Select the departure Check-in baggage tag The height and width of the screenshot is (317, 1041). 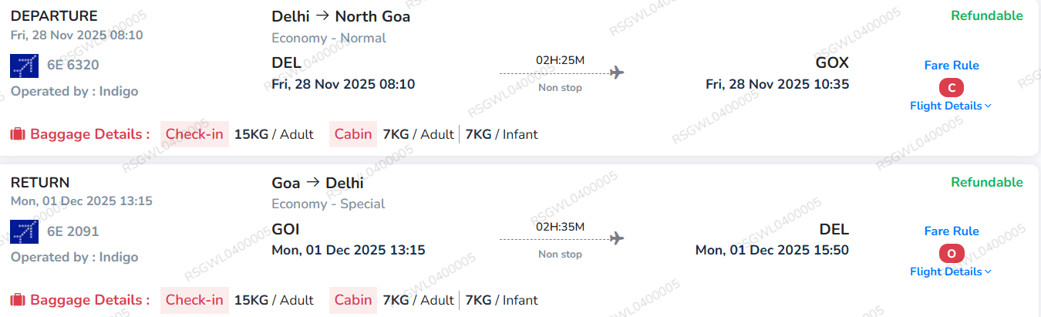(x=194, y=134)
